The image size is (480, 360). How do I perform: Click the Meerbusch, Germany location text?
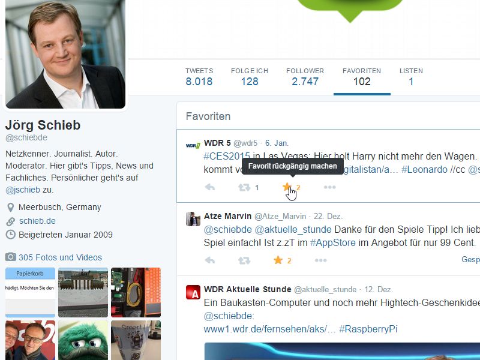tap(59, 207)
